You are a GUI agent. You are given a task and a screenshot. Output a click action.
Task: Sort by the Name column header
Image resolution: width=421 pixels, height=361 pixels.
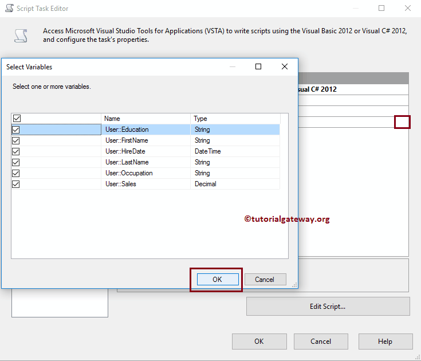146,119
